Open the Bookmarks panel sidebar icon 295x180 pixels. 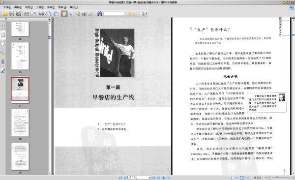tap(3, 26)
